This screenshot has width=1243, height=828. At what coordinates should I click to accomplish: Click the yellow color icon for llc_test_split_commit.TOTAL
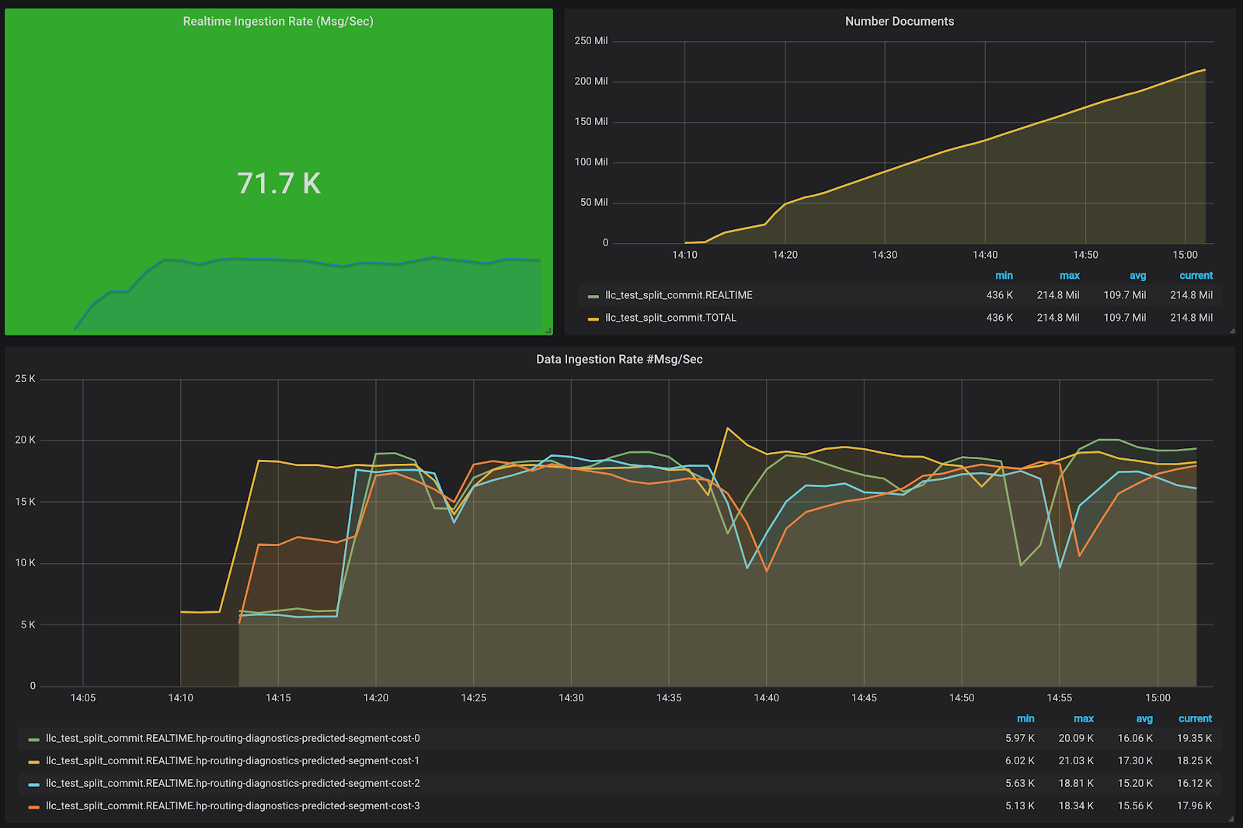594,318
